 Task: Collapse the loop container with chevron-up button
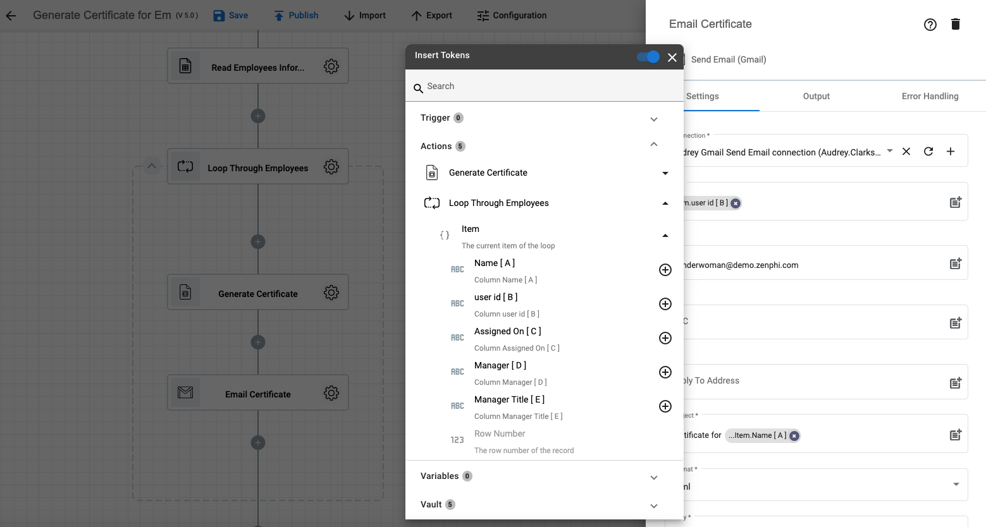151,166
